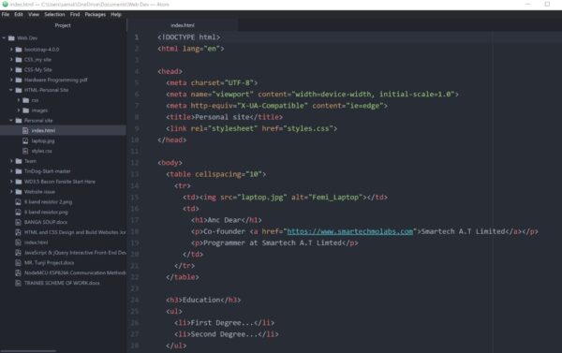
Task: Click the 'cellspacing' table attribute in code
Action: pos(218,174)
